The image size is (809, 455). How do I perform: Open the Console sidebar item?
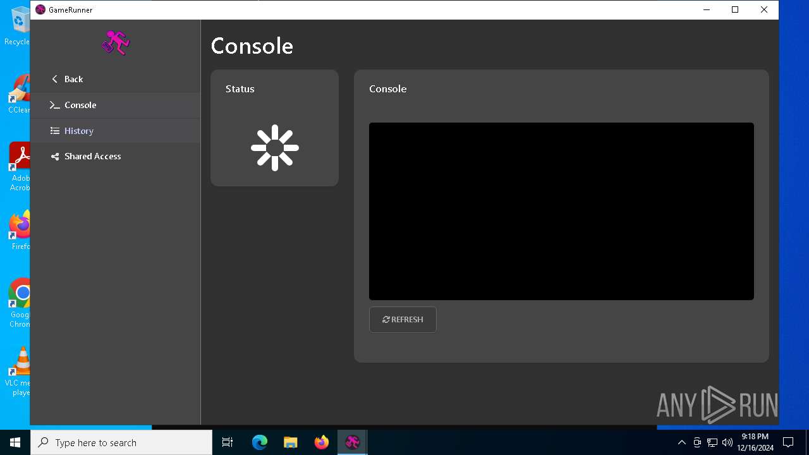point(116,105)
